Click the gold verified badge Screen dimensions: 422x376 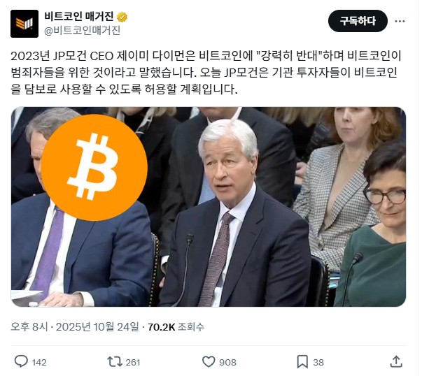point(122,17)
